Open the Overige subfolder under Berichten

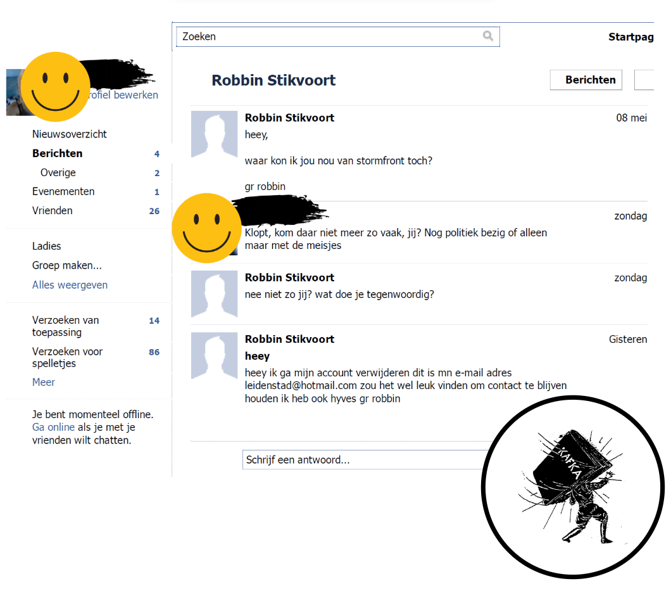click(x=58, y=173)
